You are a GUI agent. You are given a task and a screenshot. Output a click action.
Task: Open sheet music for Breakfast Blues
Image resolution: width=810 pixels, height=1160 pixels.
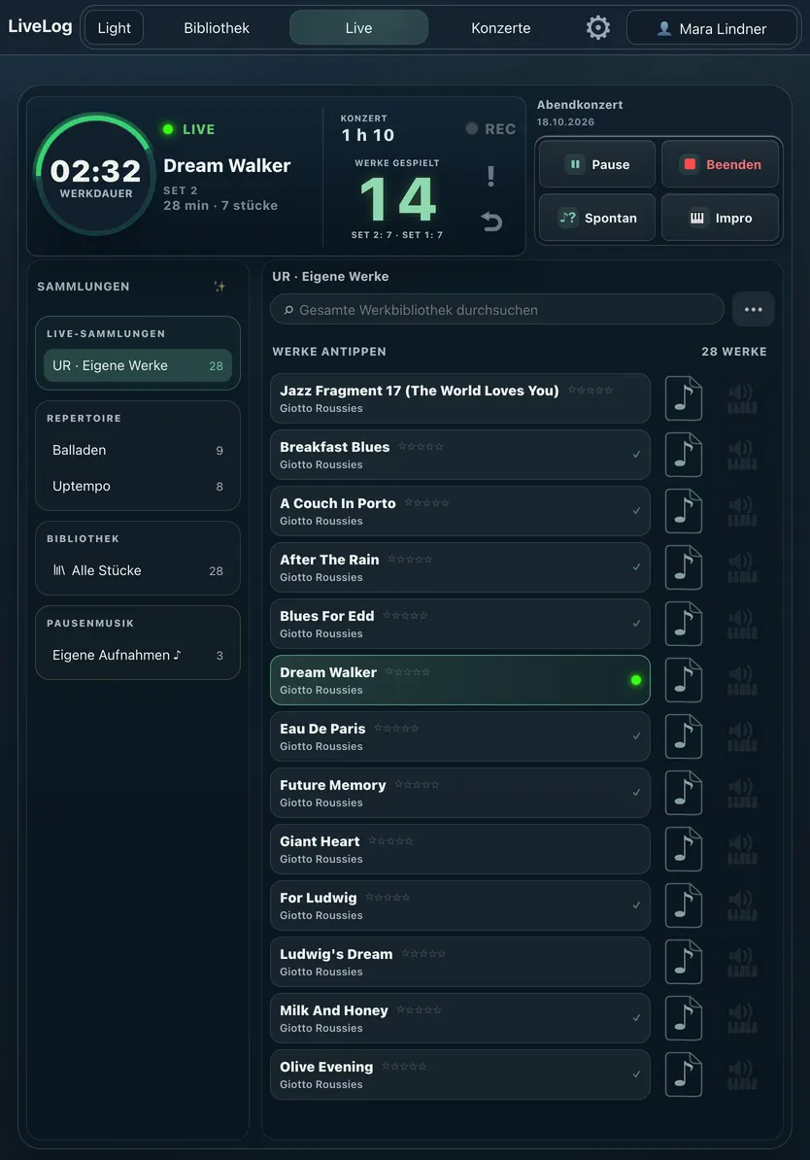pyautogui.click(x=684, y=455)
